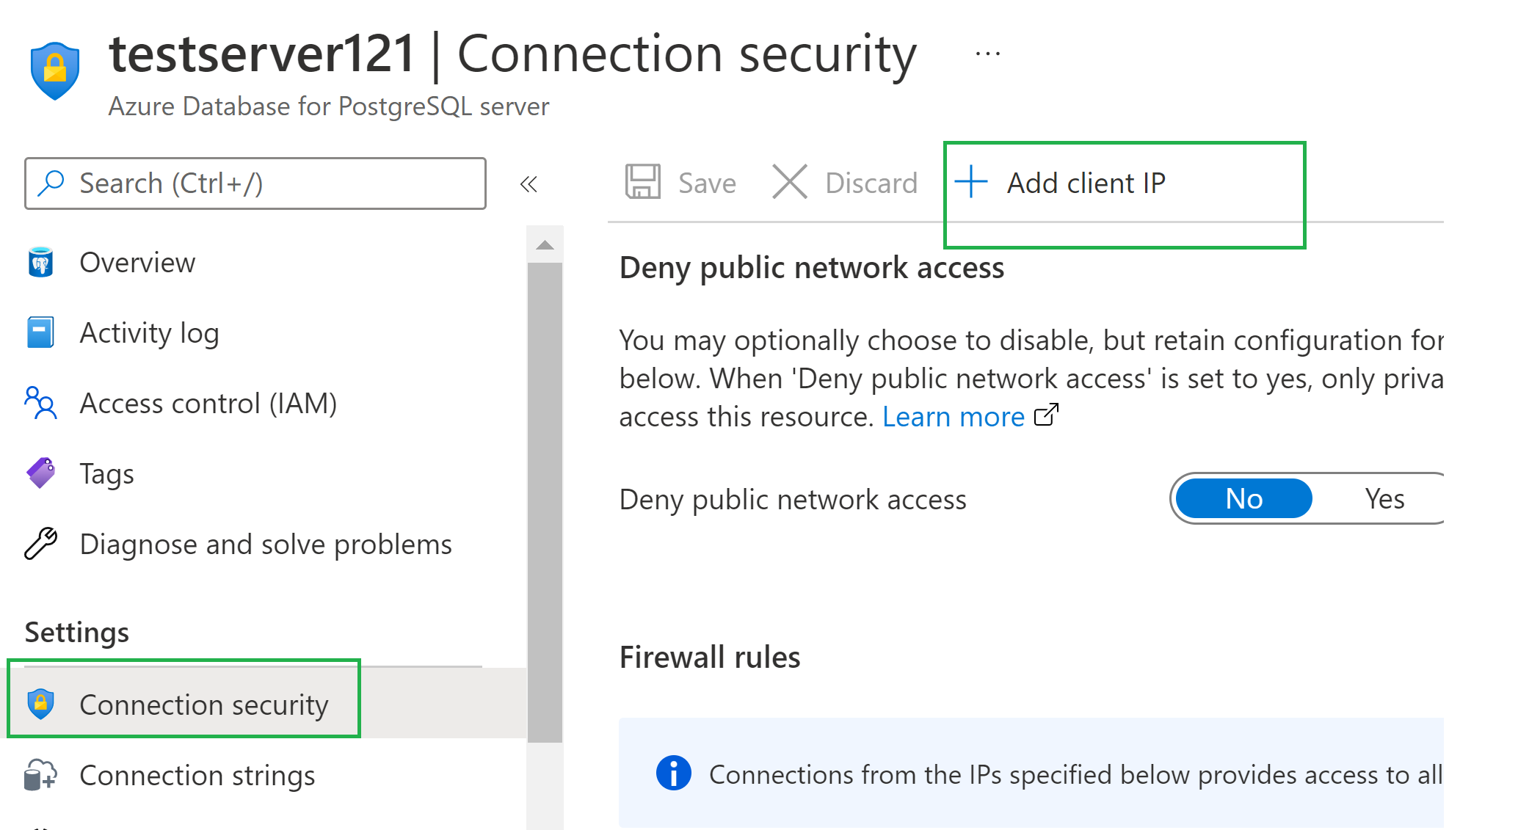The height and width of the screenshot is (830, 1518).
Task: Click the Save disk icon
Action: [x=643, y=183]
